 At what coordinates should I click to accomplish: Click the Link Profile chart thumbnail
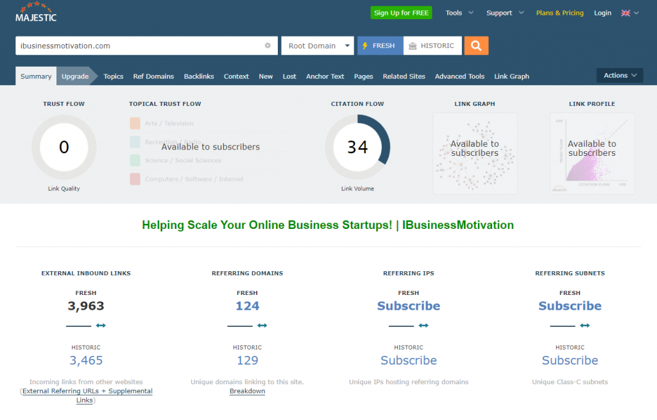tap(592, 153)
